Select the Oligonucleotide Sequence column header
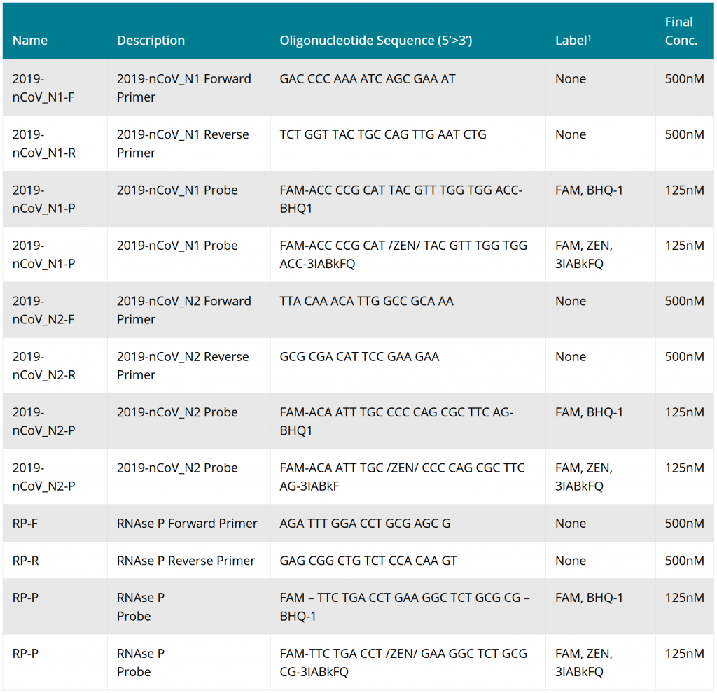Screen dimensions: 717x693 tap(376, 41)
